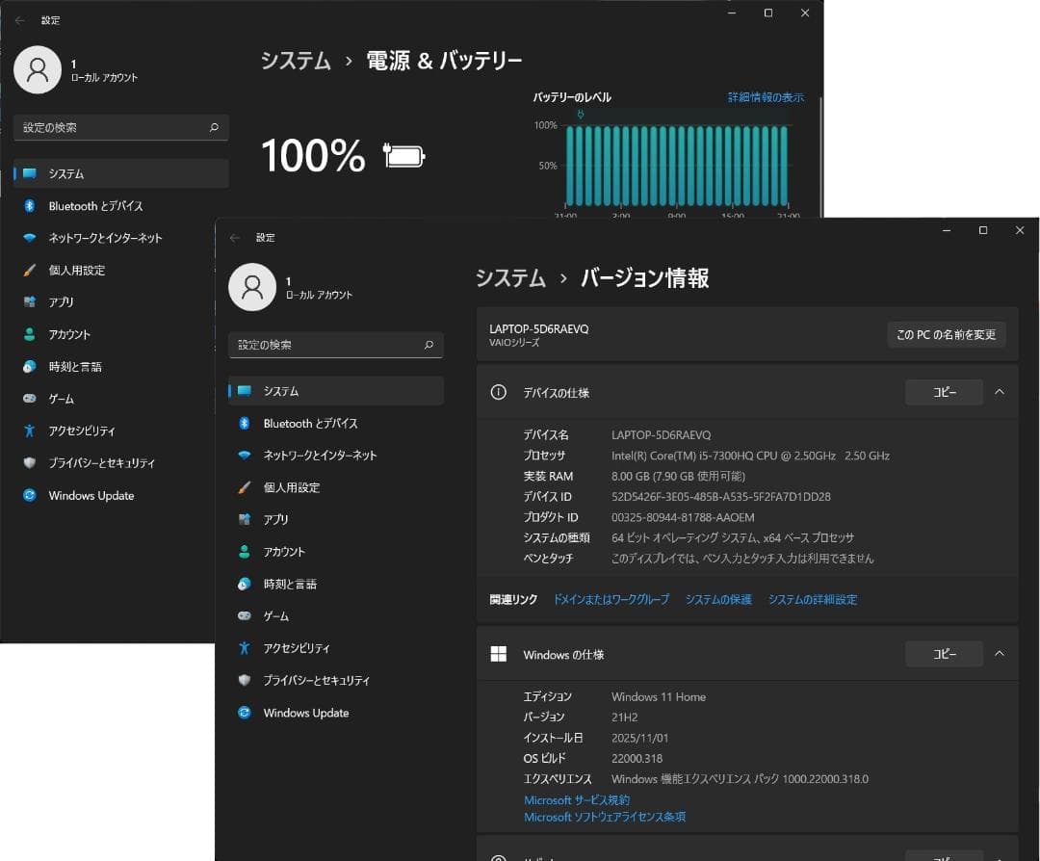Click the search magnifier icon in front window
This screenshot has height=861, width=1040.
point(429,345)
